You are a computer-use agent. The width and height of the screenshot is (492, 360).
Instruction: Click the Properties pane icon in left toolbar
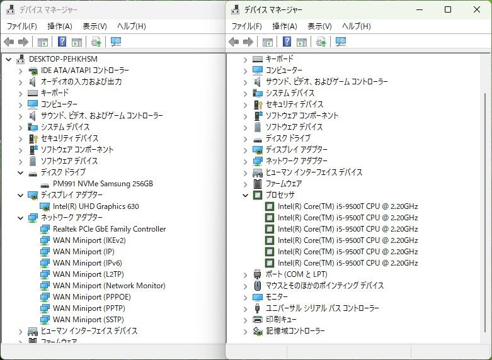(77, 42)
